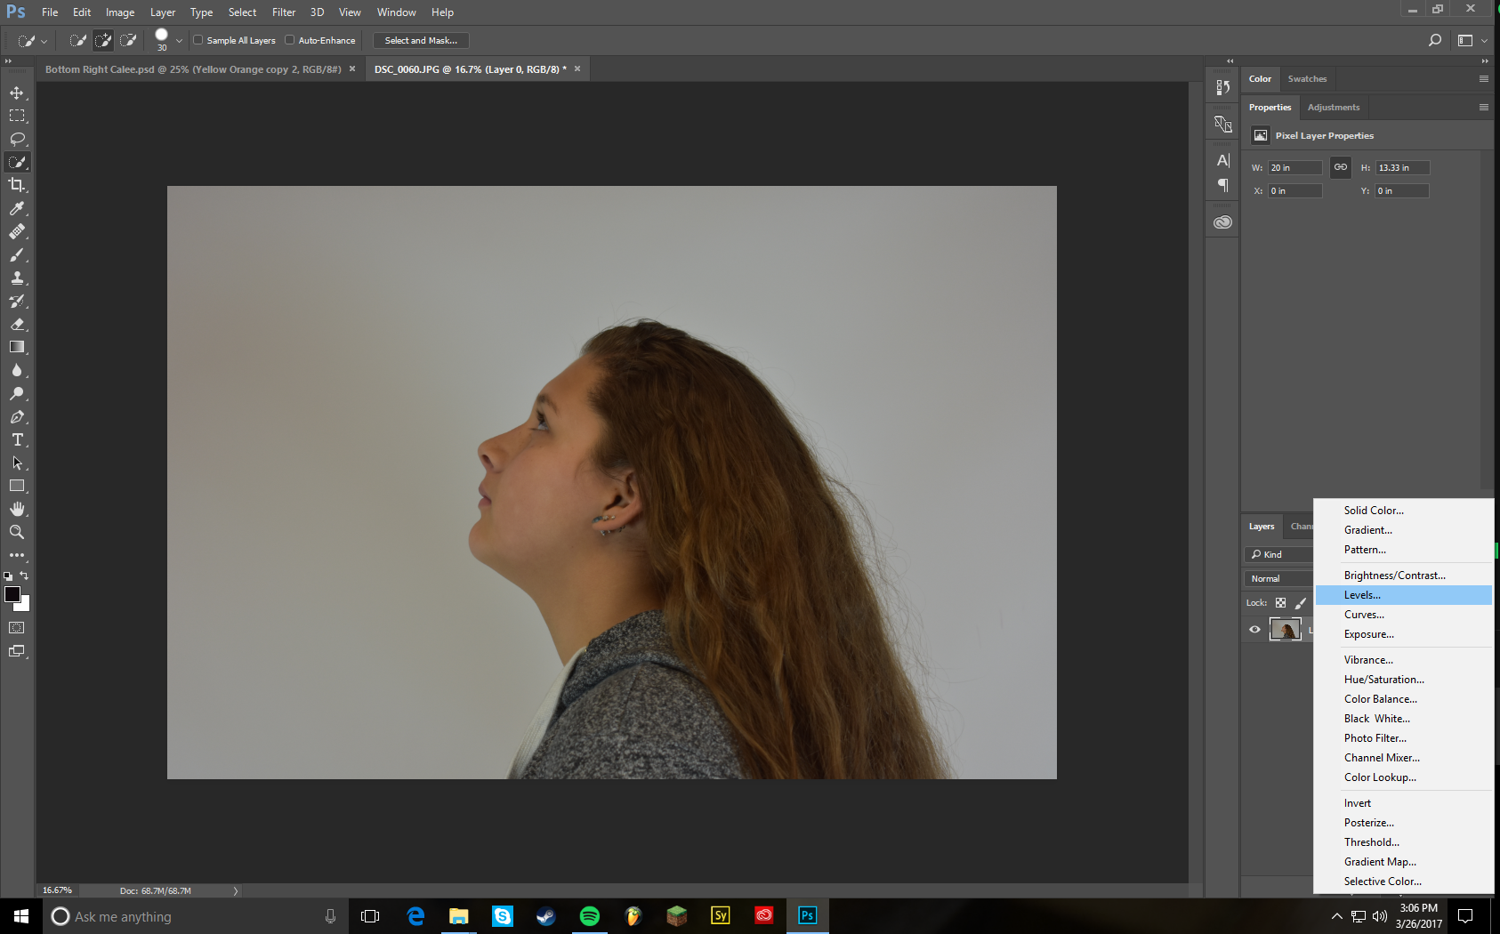1500x934 pixels.
Task: Open the Creative Cloud Libraries panel icon
Action: pos(1222,222)
